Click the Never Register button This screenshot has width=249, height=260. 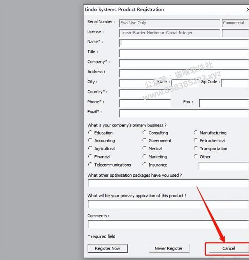tap(169, 248)
